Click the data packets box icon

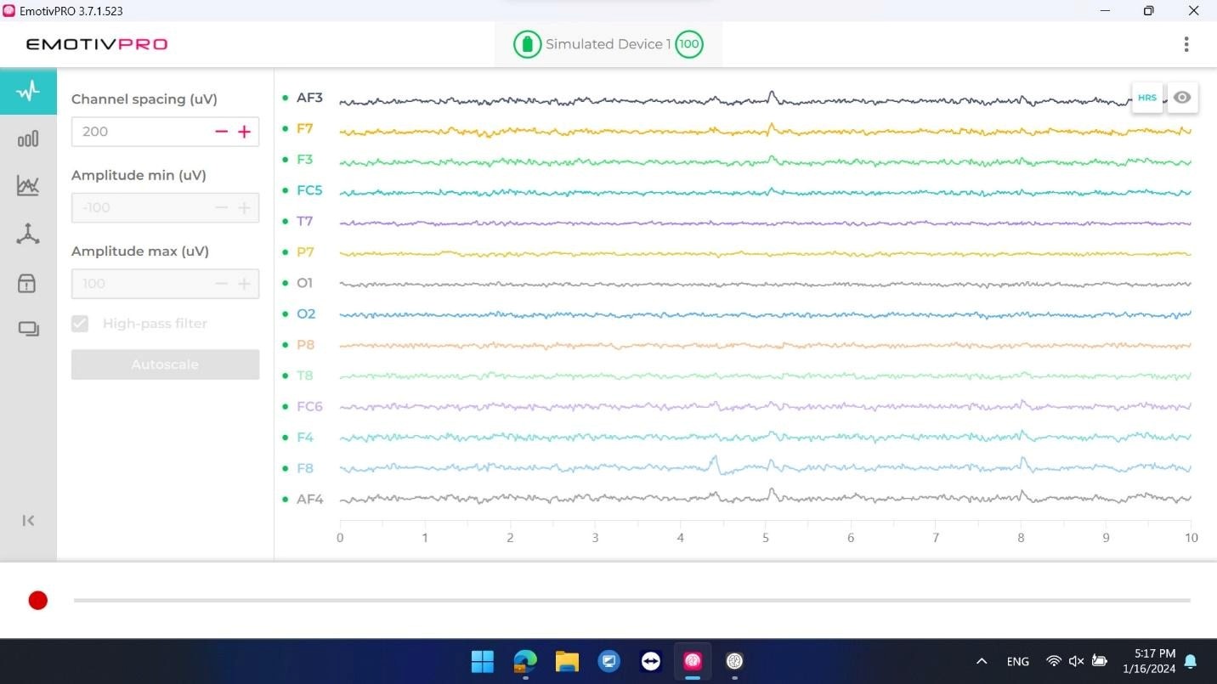point(28,284)
